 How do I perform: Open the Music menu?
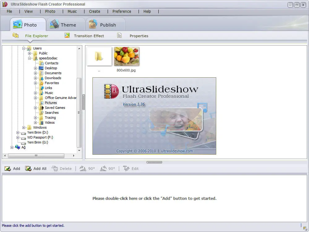(x=72, y=11)
